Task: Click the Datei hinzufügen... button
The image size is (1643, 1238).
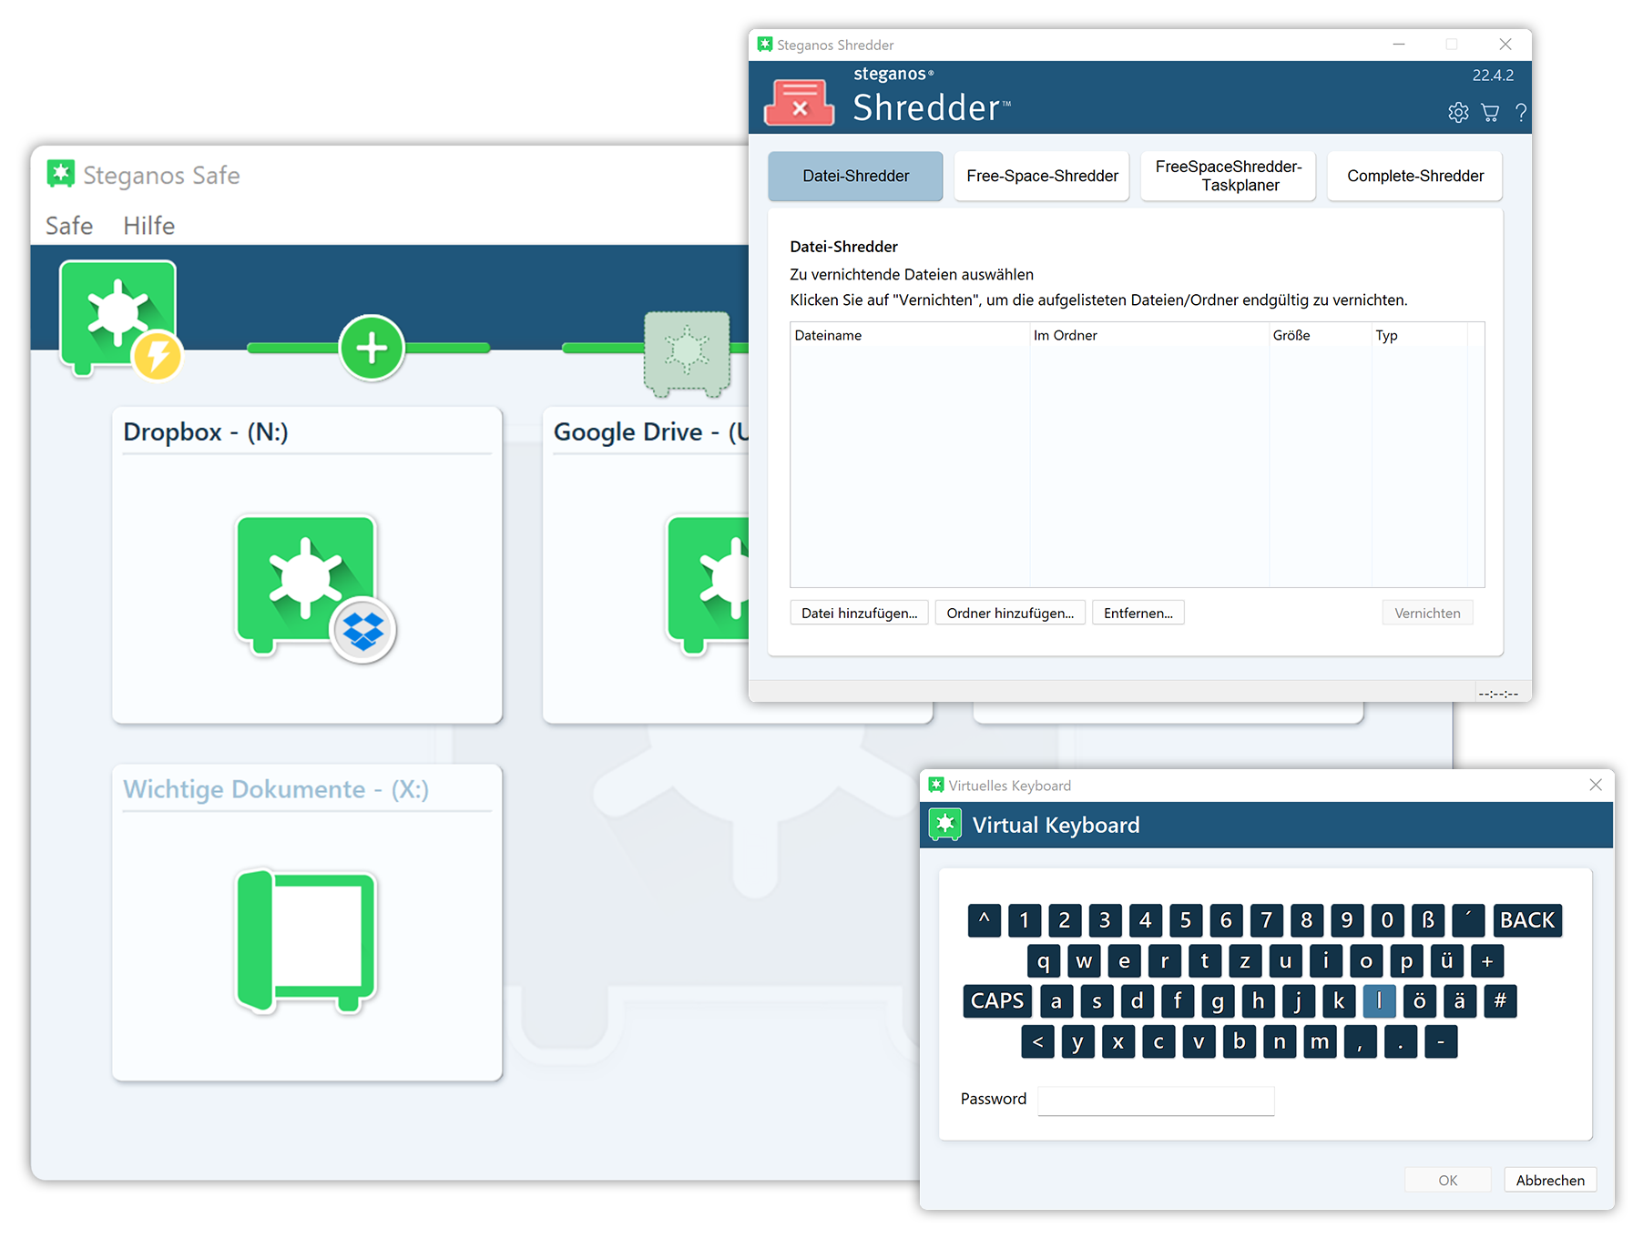Action: (859, 613)
